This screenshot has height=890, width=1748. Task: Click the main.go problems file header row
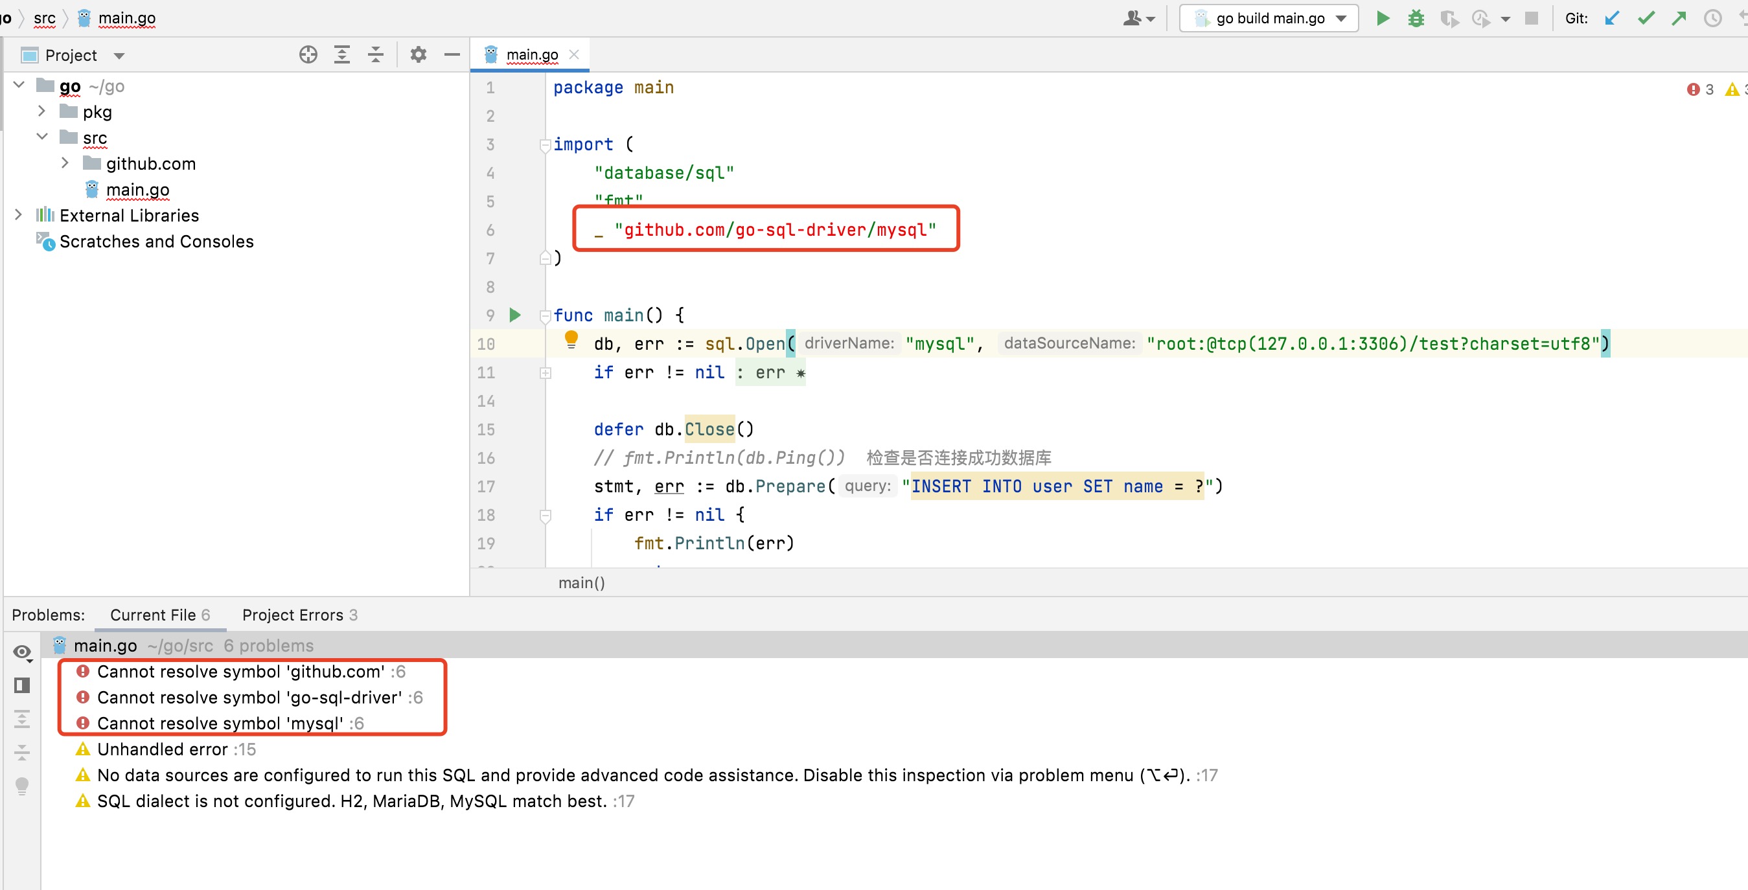pyautogui.click(x=894, y=645)
